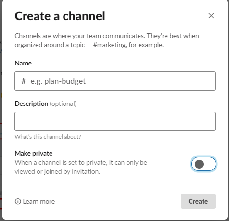
Task: Click the Create button
Action: [198, 201]
